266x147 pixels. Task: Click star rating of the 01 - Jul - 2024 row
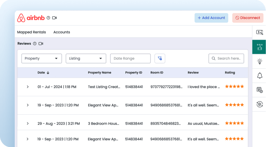pos(234,87)
